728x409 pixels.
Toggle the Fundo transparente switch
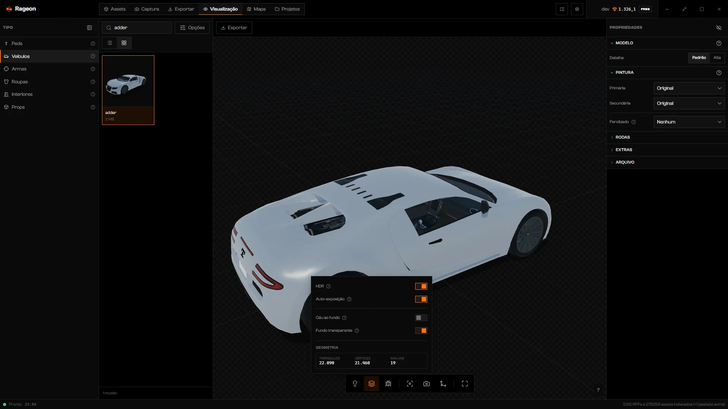point(421,331)
